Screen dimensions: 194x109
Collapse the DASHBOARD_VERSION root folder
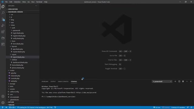(15, 12)
